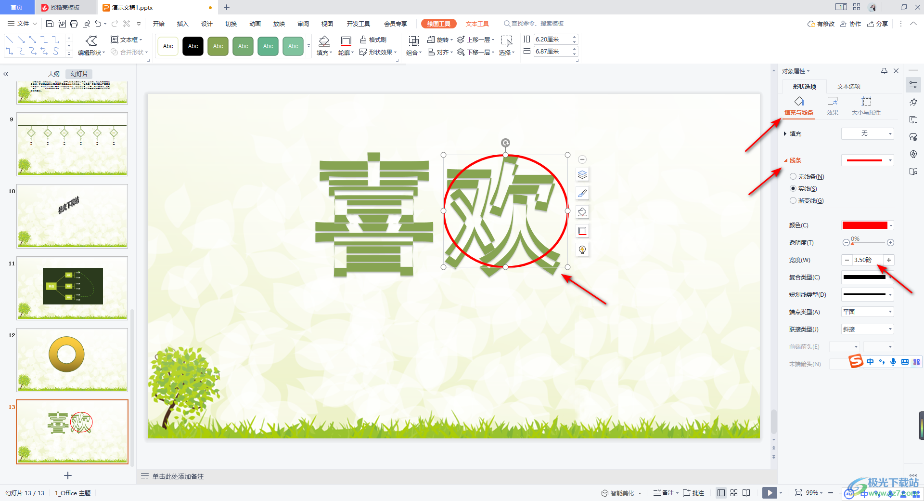The image size is (924, 501).
Task: Select the No line radio option
Action: (x=793, y=177)
